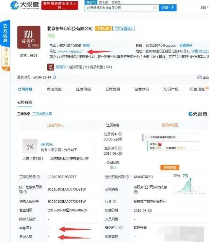Viewport: 209px width, 242px height.
Task: Open the help icon beside 注册资本
Action: point(120,134)
